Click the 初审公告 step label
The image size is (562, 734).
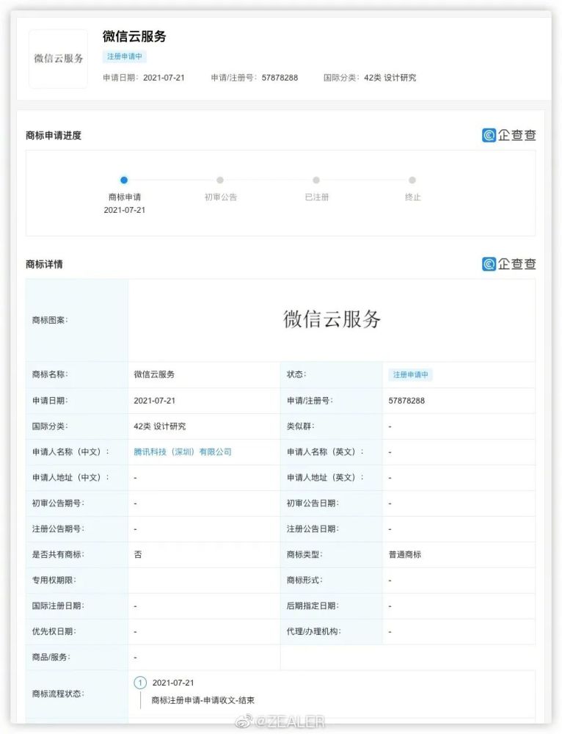pos(220,197)
